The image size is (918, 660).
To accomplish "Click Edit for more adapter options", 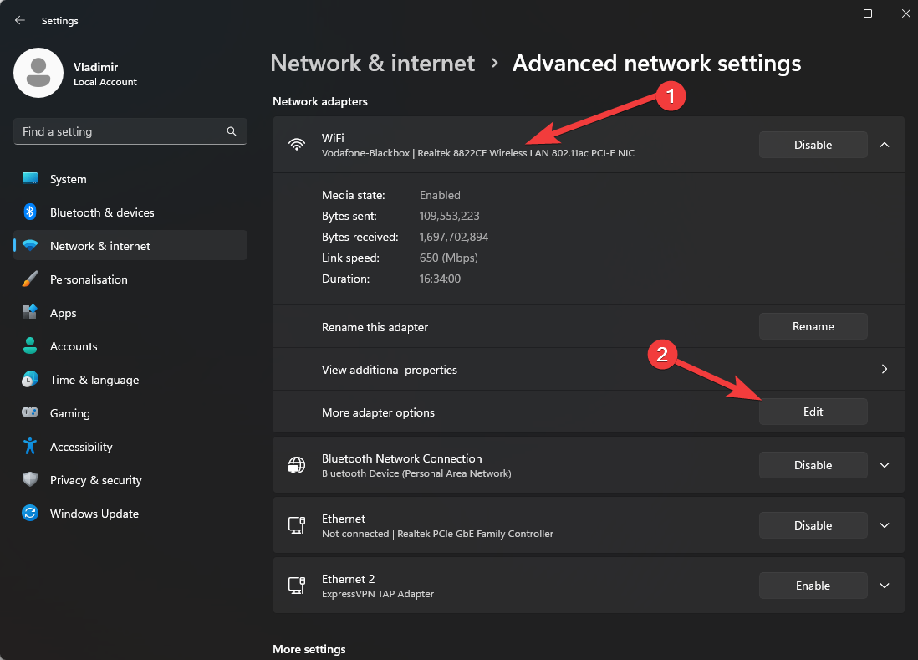I will click(x=813, y=412).
